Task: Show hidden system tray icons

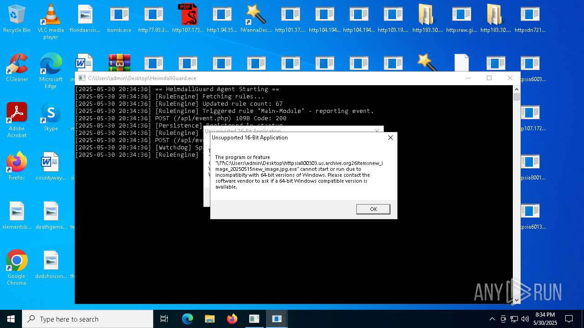Action: click(492, 319)
